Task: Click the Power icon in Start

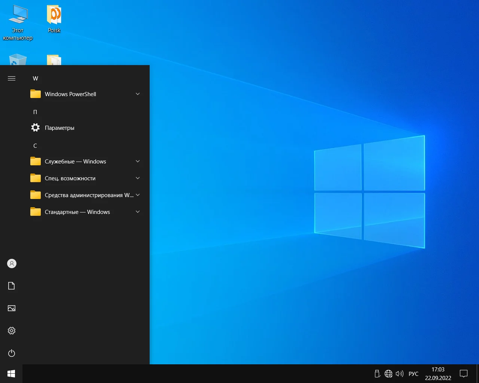Action: click(x=12, y=353)
